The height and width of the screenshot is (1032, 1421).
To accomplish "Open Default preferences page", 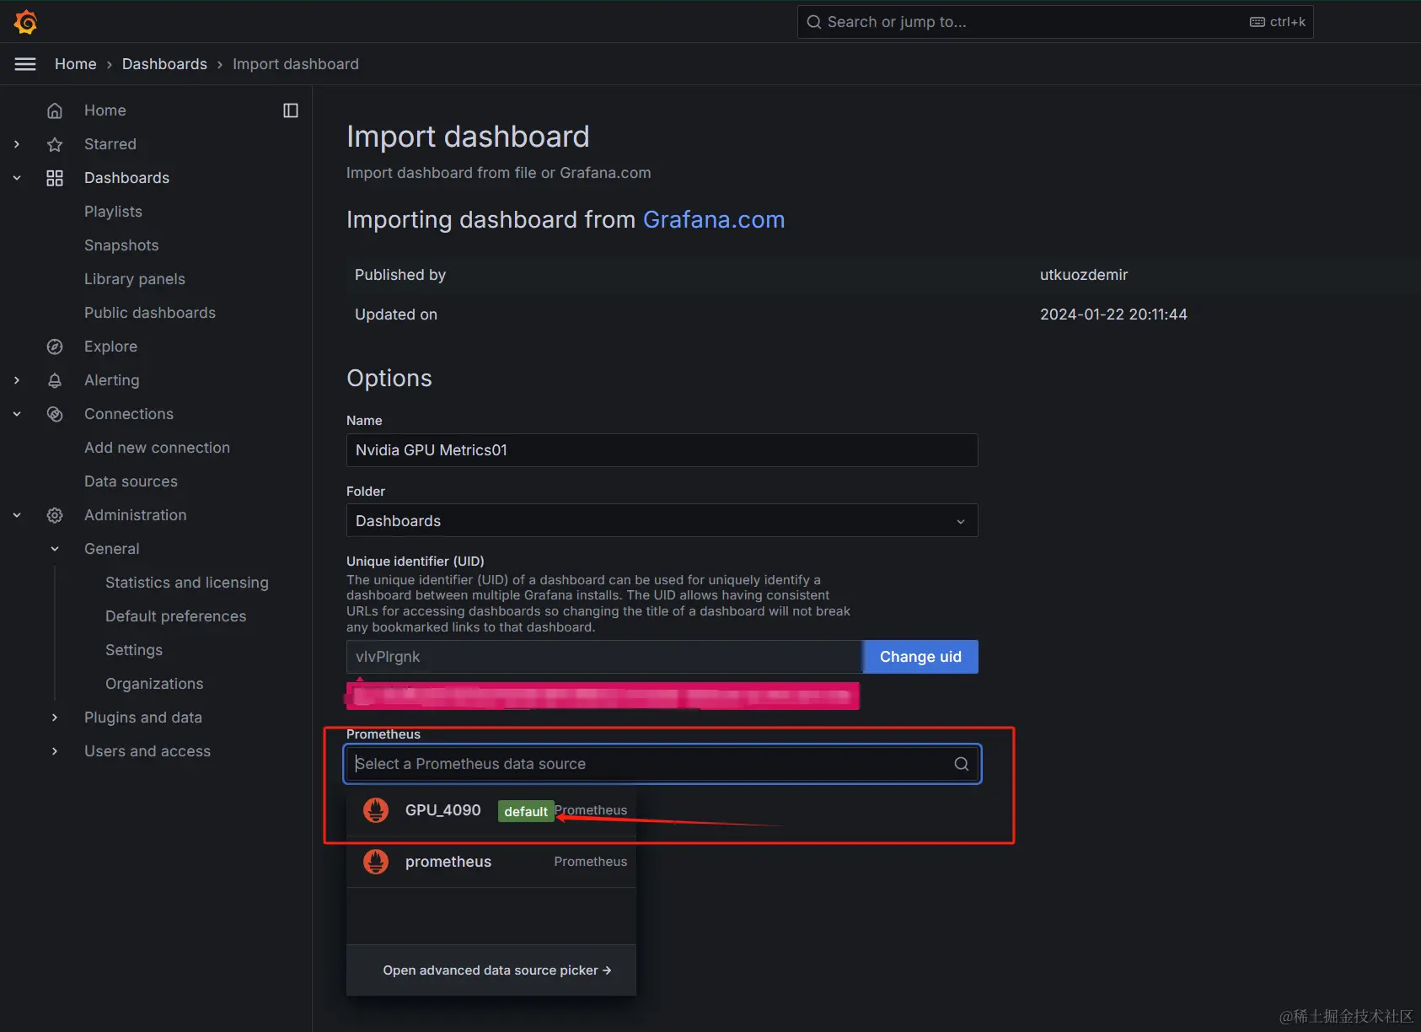I will [x=176, y=616].
